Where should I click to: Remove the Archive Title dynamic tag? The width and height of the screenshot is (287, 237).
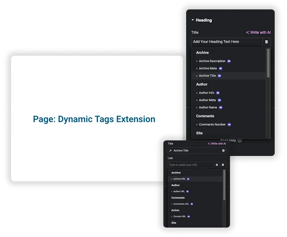point(223,151)
